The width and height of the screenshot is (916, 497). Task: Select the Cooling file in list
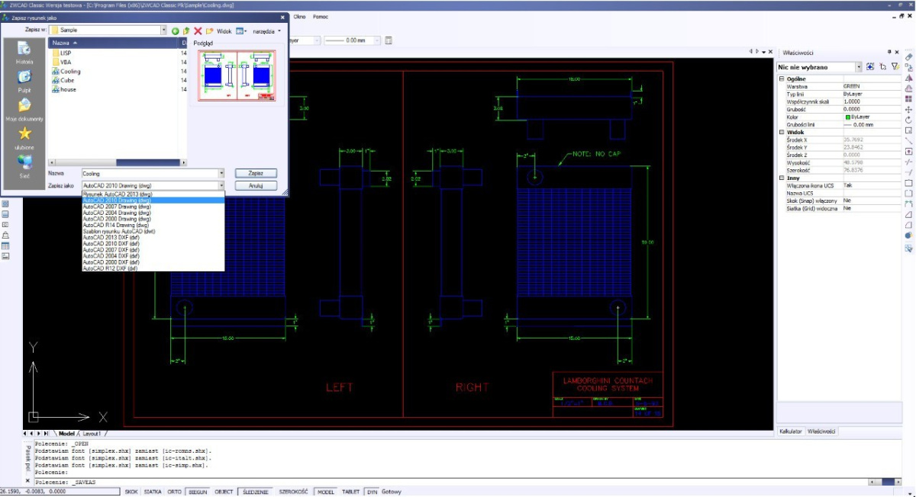[x=66, y=72]
